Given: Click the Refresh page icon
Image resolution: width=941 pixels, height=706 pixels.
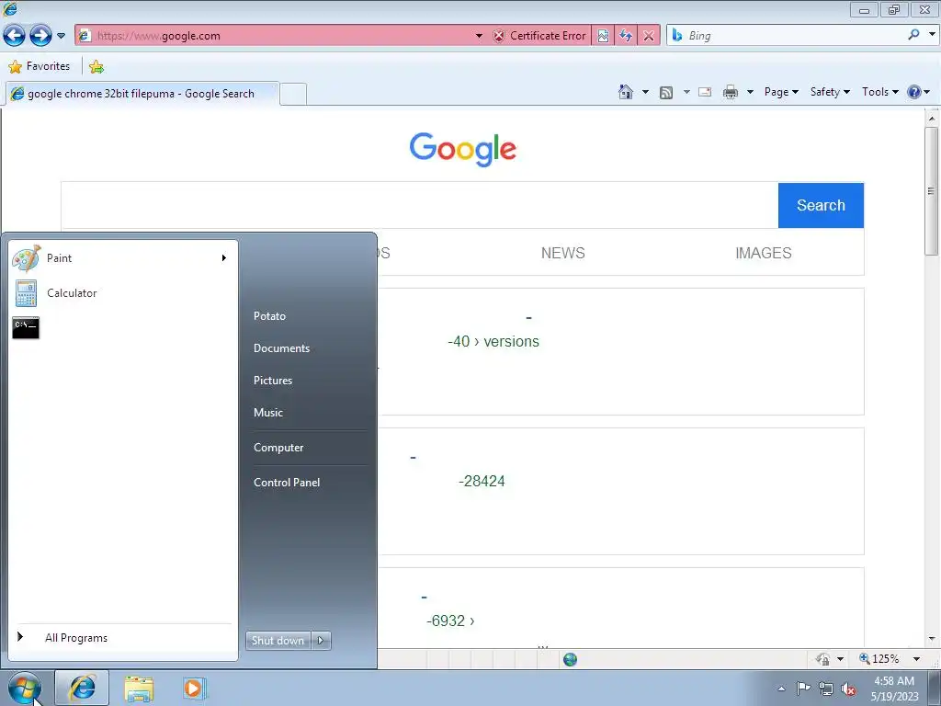Looking at the screenshot, I should [626, 36].
